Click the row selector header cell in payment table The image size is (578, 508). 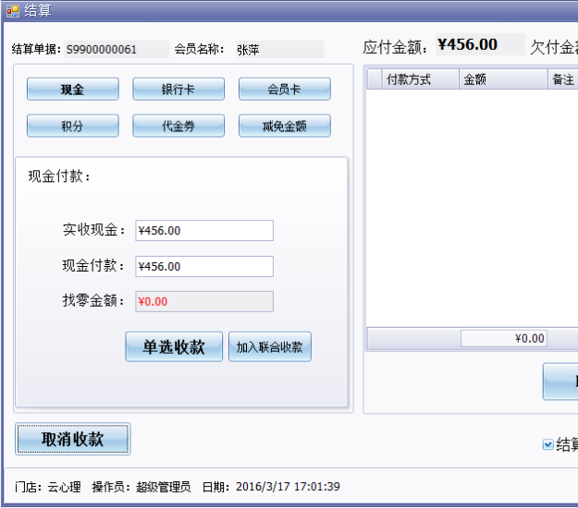pos(375,79)
